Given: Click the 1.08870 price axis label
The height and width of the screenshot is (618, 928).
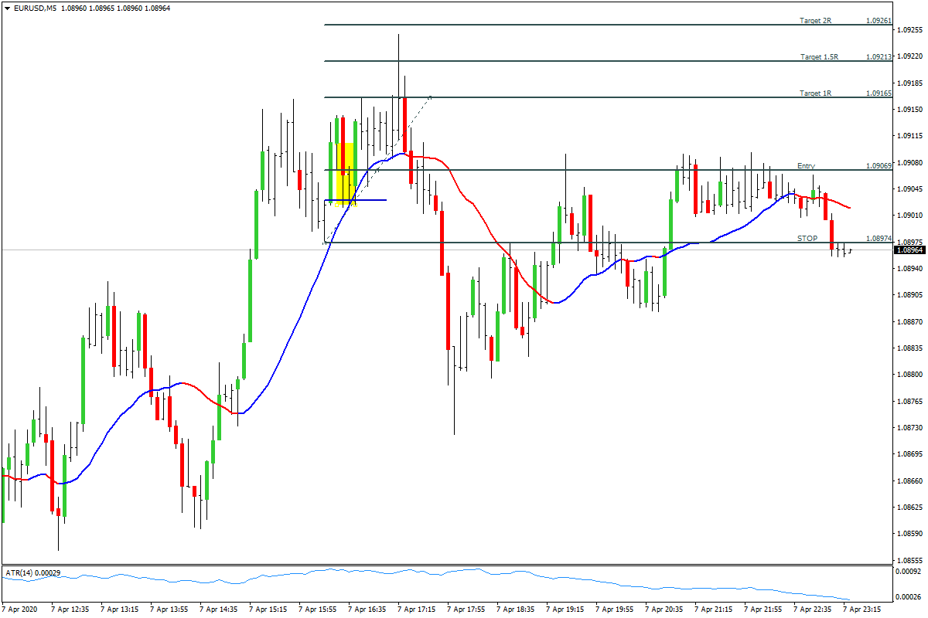Looking at the screenshot, I should [x=910, y=321].
